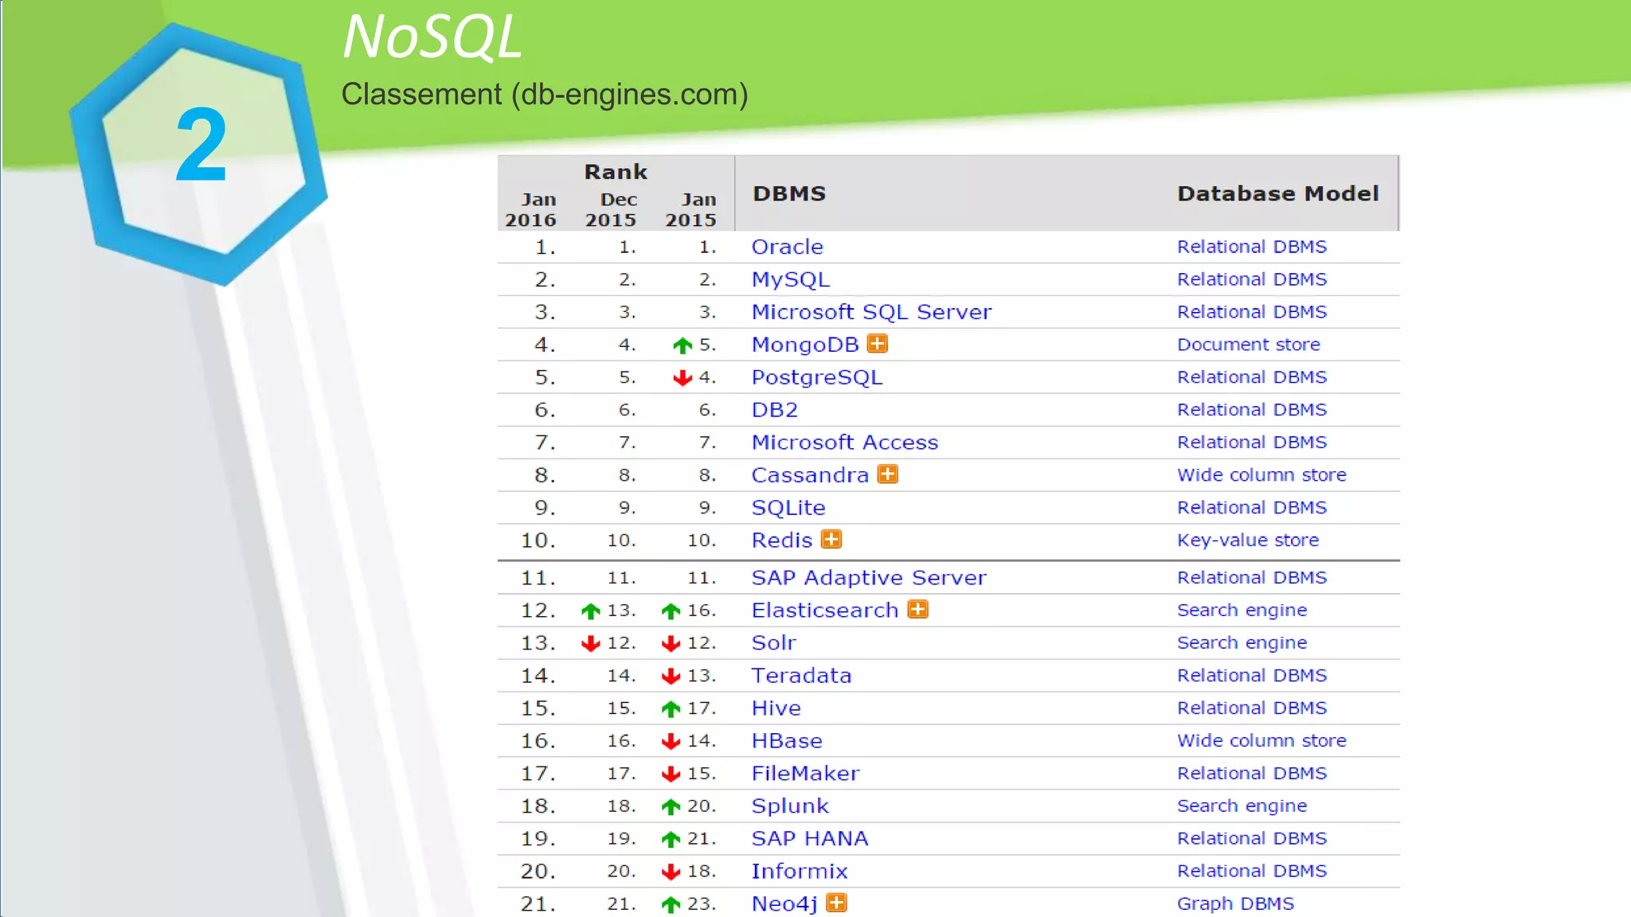Click Wide column store in Cassandra row

point(1261,475)
